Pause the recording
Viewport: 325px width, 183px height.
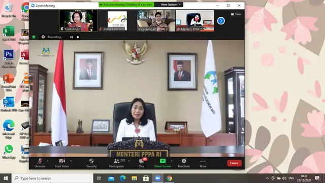[72, 37]
